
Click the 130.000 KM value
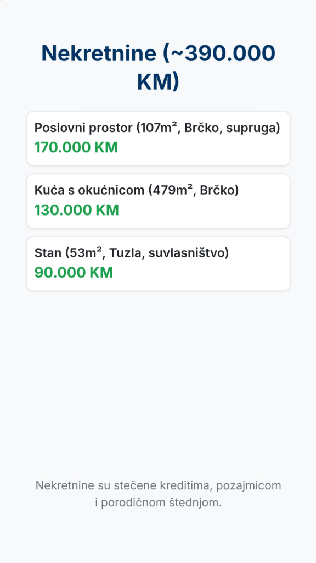point(76,210)
